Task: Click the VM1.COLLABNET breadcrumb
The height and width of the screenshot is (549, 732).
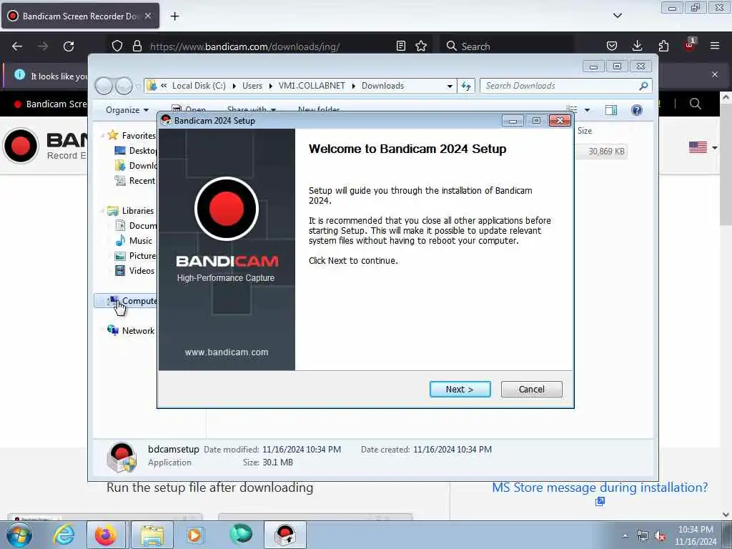Action: (x=312, y=86)
